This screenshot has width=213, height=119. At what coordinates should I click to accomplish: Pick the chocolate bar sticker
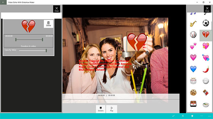click(x=206, y=93)
